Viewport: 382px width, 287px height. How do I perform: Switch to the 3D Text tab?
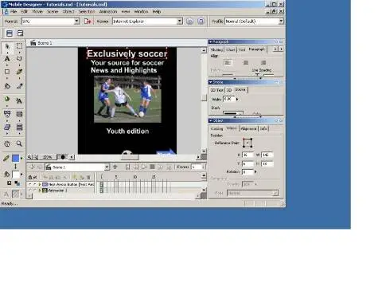coord(216,90)
